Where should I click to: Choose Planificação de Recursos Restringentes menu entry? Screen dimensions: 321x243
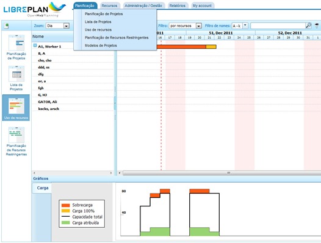coord(117,38)
